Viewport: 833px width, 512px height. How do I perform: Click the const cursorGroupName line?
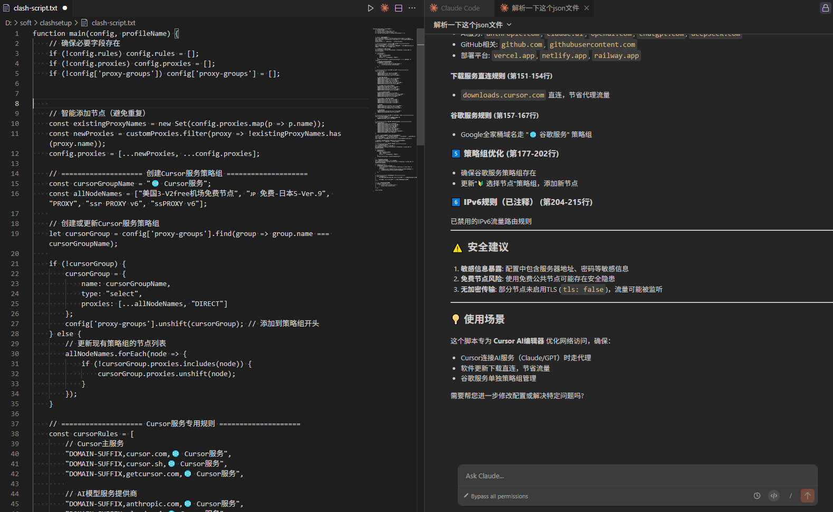click(x=130, y=183)
